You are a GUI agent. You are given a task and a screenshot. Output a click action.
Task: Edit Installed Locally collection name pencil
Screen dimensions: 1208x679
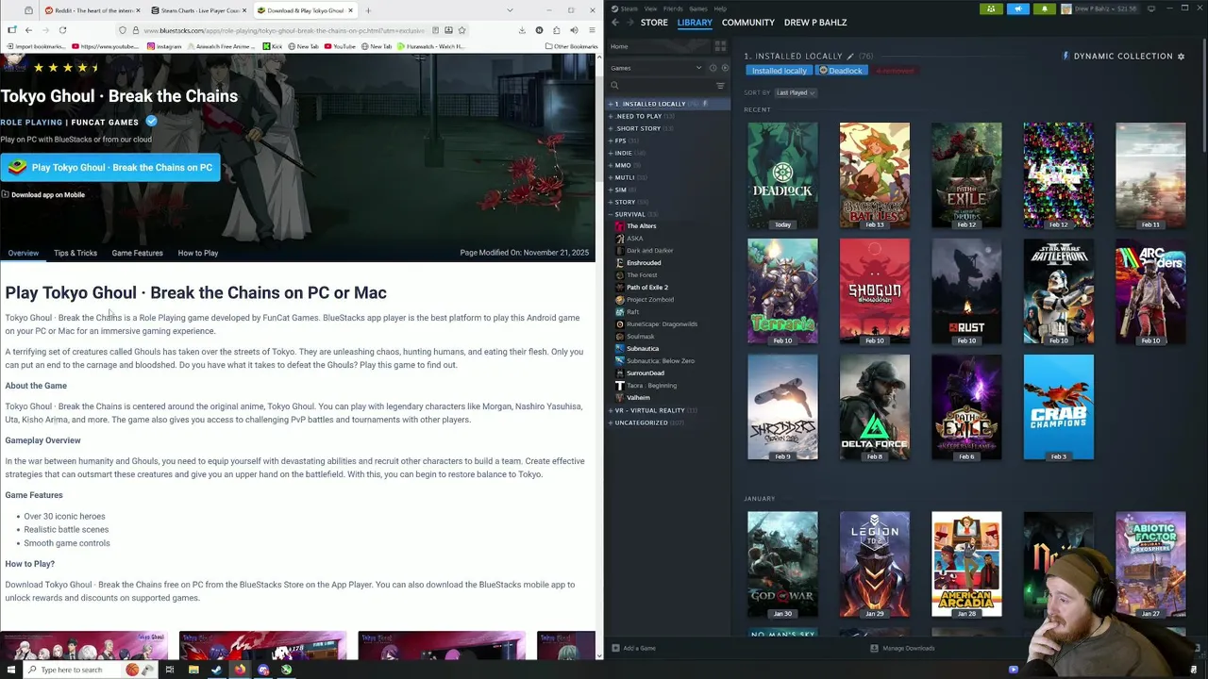849,57
